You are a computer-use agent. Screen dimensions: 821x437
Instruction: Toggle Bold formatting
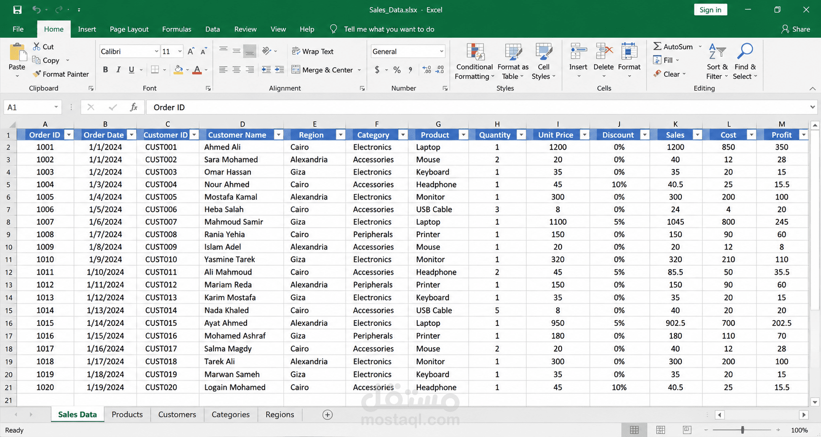(x=106, y=70)
